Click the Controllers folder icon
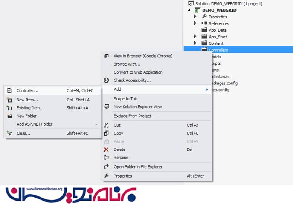Viewport: 293px width, 204px height. 204,49
